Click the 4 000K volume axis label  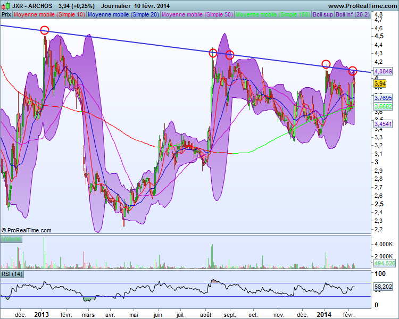pos(384,244)
